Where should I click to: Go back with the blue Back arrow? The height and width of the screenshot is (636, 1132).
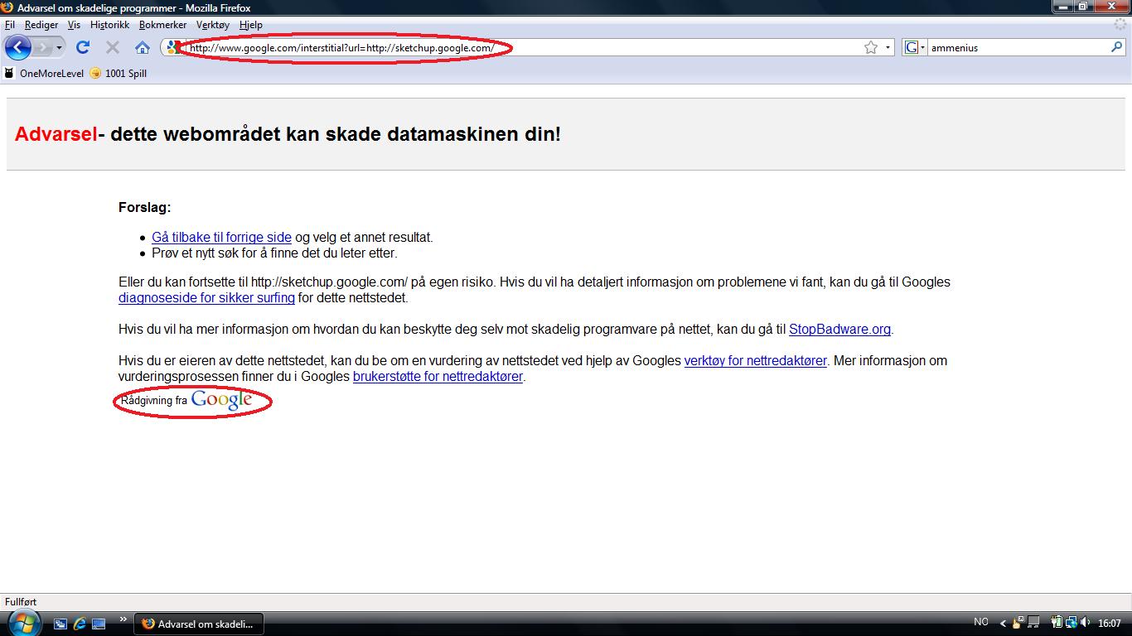click(18, 47)
